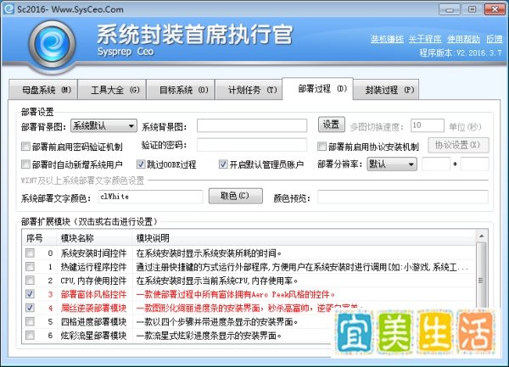Minimize the Sc2016 window
The height and width of the screenshot is (367, 509).
450,9
